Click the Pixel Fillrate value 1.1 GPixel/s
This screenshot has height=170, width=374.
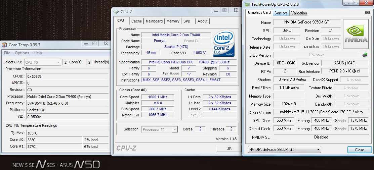(289, 88)
